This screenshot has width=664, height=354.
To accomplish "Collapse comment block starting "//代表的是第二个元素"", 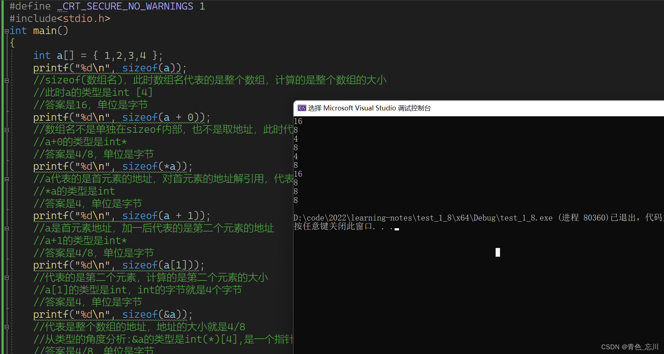I will 7,278.
